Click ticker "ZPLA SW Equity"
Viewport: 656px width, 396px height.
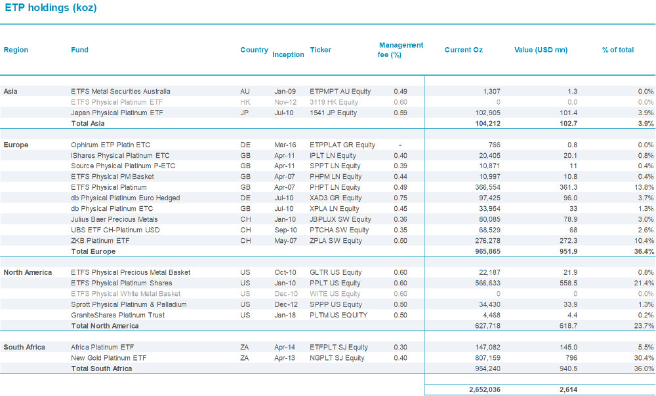pos(336,241)
